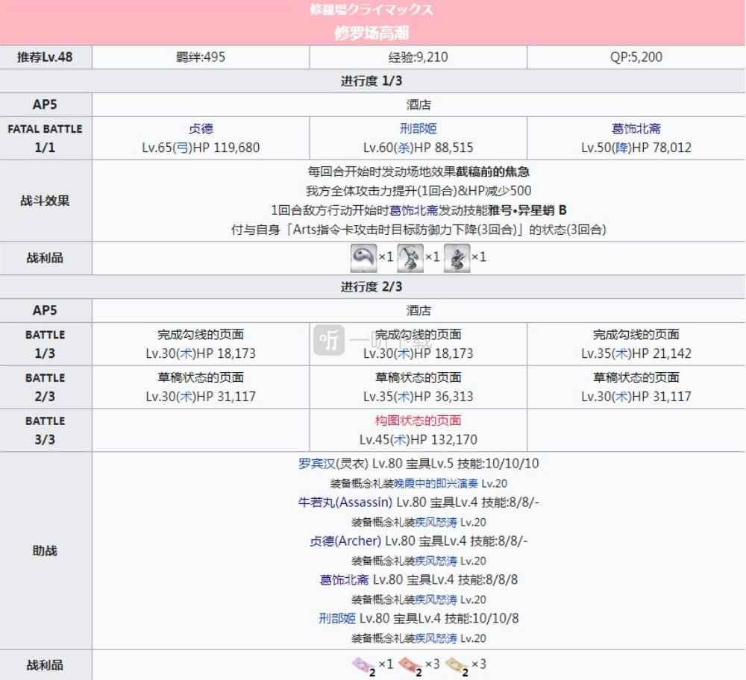
Task: Click the 听 music watermark icon
Action: (328, 340)
